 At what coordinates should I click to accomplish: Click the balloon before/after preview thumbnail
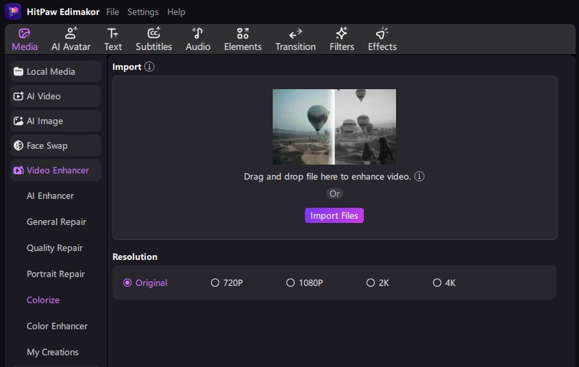coord(334,127)
